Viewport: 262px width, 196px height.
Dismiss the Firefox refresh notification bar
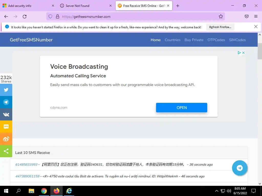click(x=256, y=27)
